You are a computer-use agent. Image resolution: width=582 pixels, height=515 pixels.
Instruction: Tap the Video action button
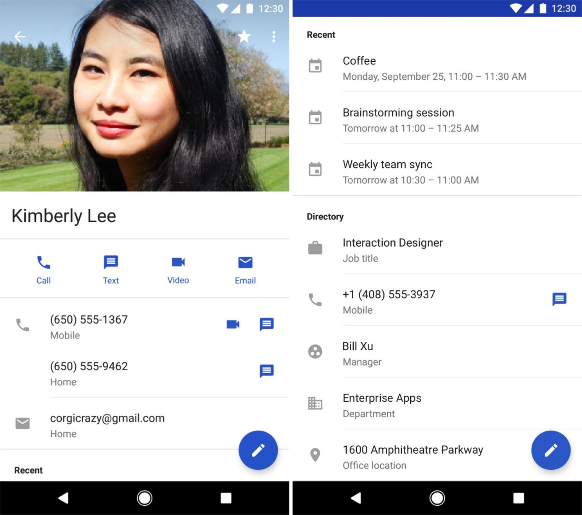pyautogui.click(x=178, y=269)
